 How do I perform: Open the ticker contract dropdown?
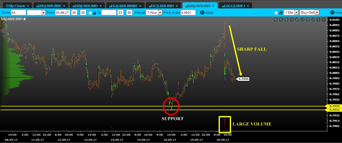36,12
